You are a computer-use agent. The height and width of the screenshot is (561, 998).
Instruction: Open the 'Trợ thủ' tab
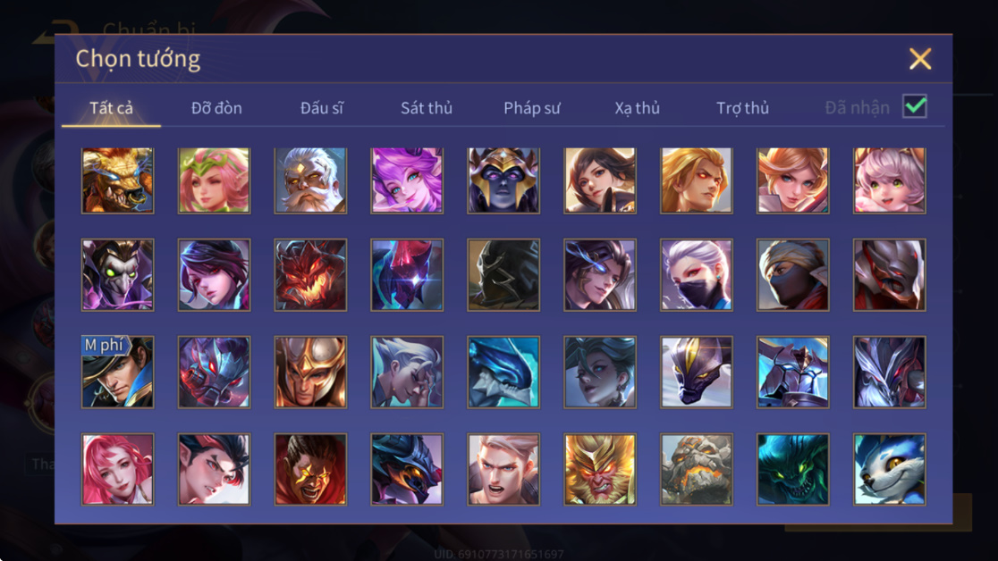(x=743, y=108)
